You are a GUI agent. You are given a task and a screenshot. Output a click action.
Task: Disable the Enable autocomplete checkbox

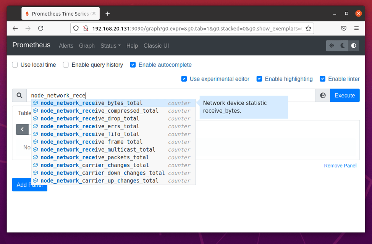click(133, 65)
